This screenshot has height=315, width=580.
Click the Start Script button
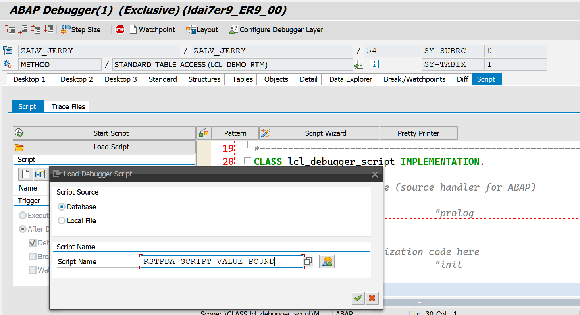coord(104,133)
